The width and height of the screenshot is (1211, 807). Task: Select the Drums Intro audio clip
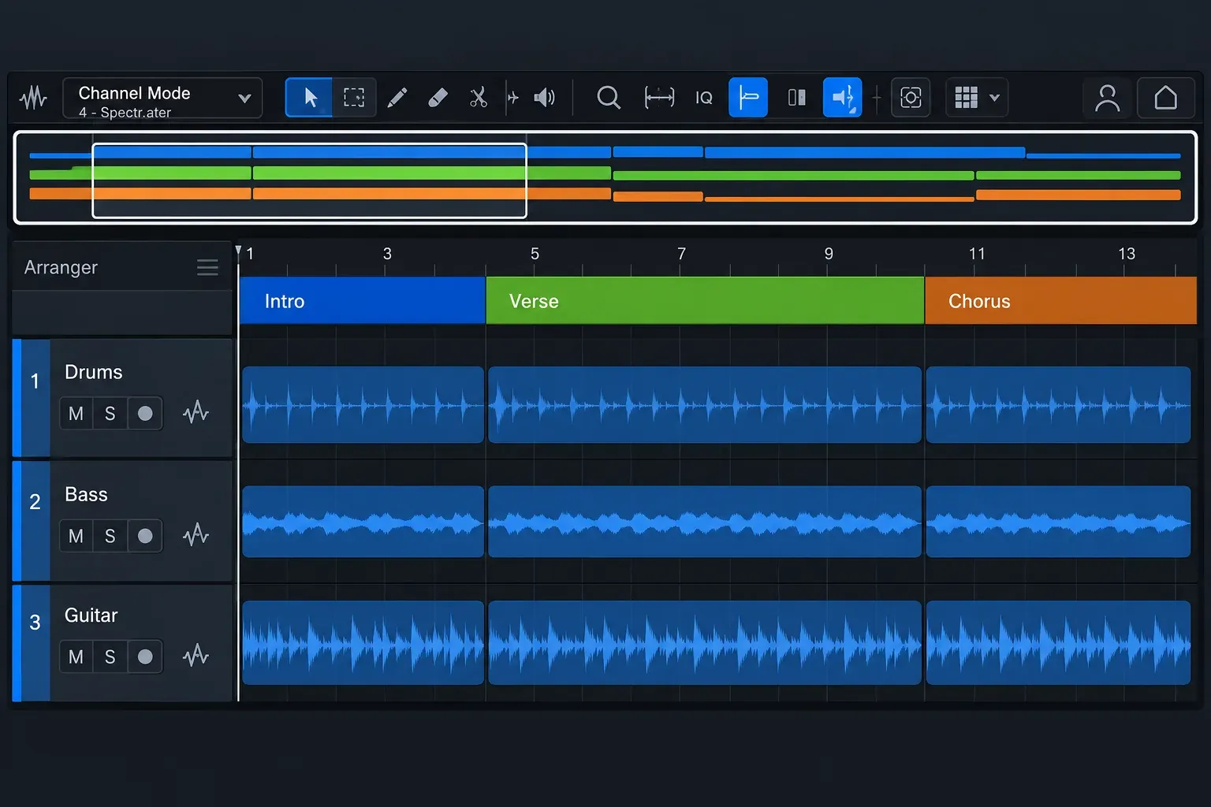(363, 404)
